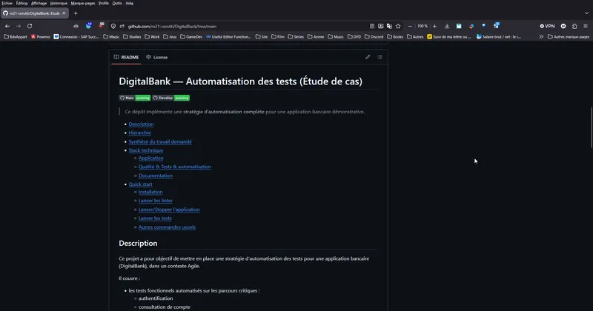Select the README tab

pyautogui.click(x=126, y=57)
